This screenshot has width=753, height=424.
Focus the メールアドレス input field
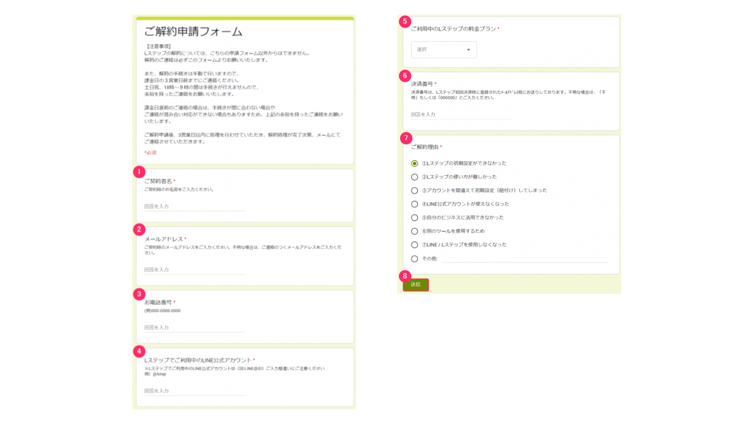click(194, 270)
